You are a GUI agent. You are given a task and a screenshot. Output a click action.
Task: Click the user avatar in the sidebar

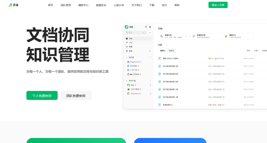(x=150, y=27)
